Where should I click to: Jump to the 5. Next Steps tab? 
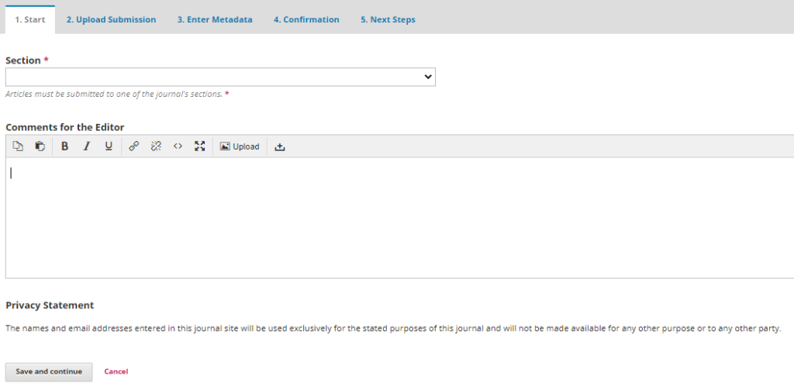pos(388,20)
